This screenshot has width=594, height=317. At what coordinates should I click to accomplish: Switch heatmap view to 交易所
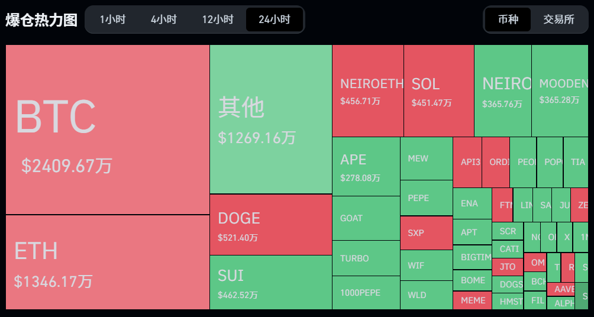(559, 20)
